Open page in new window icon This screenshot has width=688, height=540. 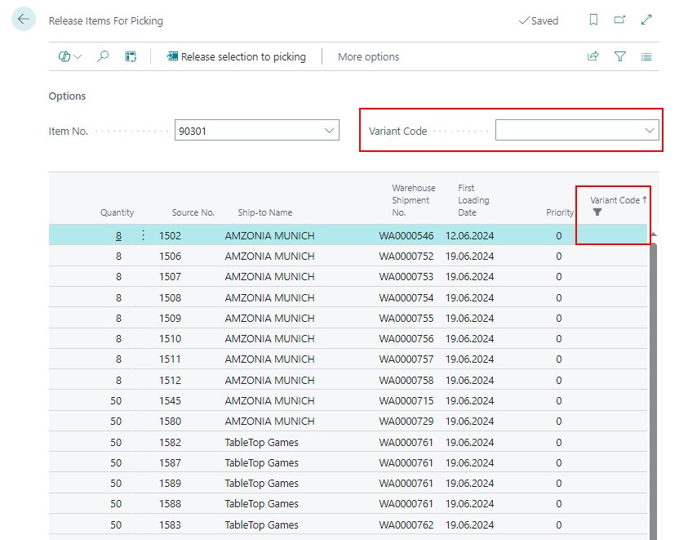[x=619, y=20]
